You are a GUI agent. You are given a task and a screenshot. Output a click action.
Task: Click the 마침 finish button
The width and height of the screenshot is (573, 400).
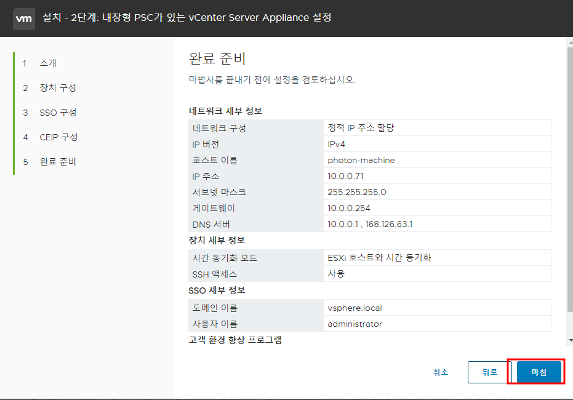(539, 372)
